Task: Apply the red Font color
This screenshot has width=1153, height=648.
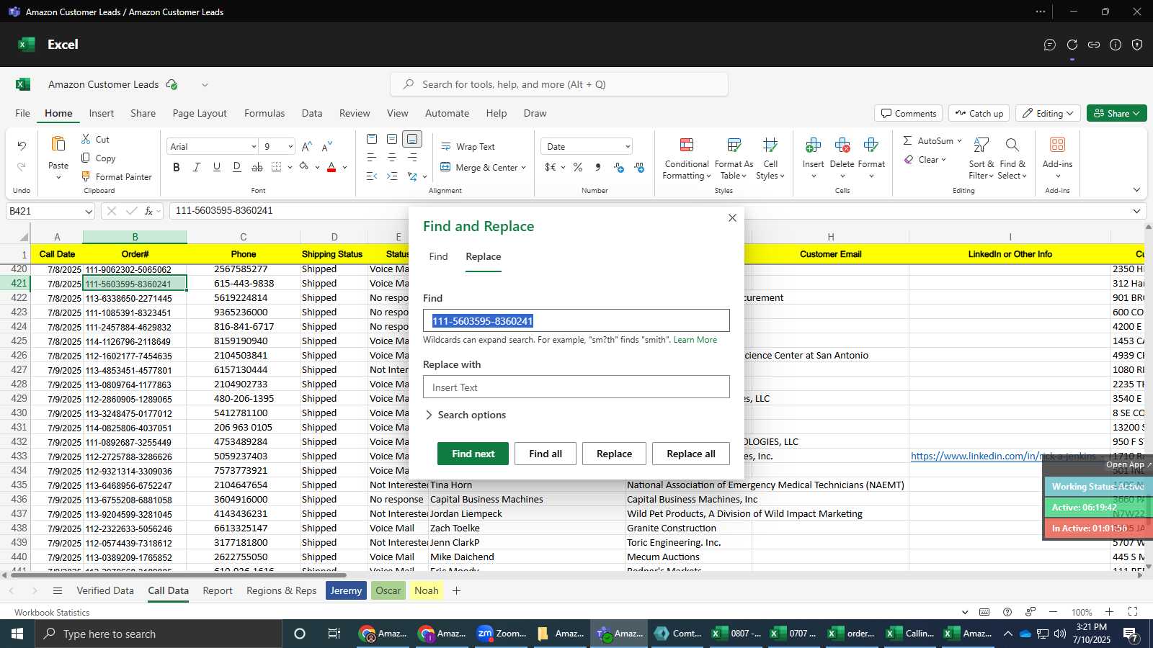Action: pos(331,167)
